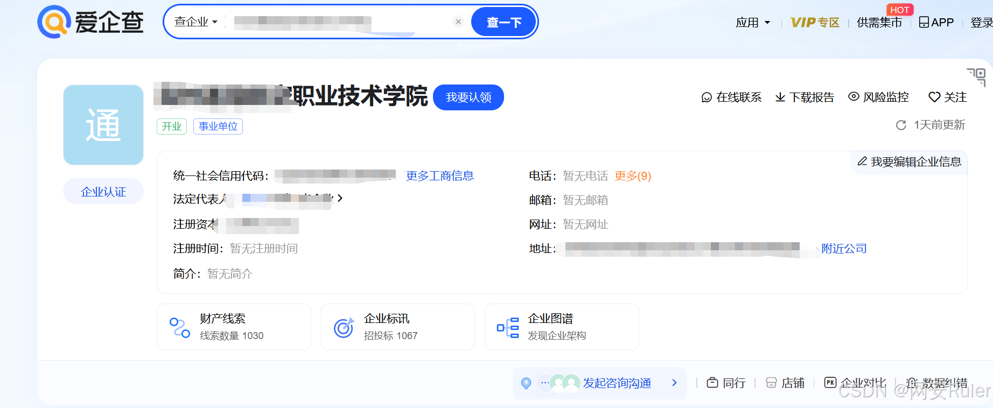Click the 企业认证 button
The width and height of the screenshot is (993, 408).
point(103,192)
